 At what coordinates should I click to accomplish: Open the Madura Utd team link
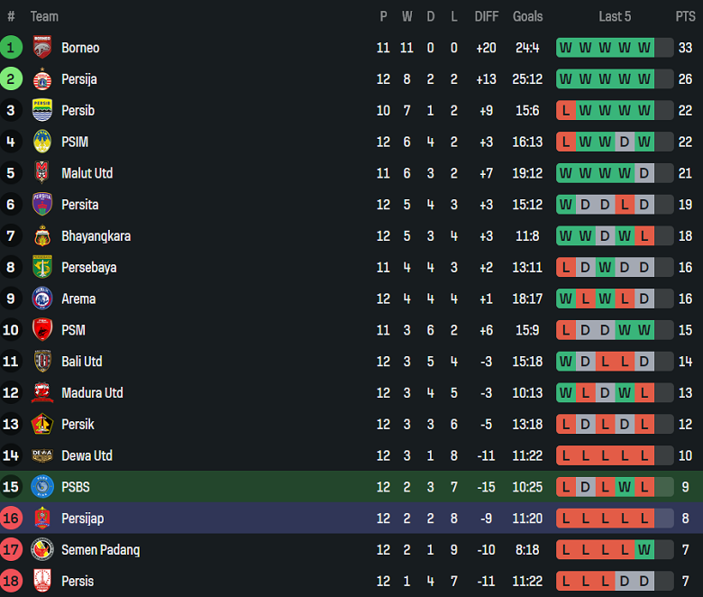92,393
